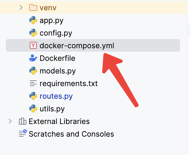191x155 pixels.
Task: Select the Dockerfile entry label
Action: [x=57, y=58]
